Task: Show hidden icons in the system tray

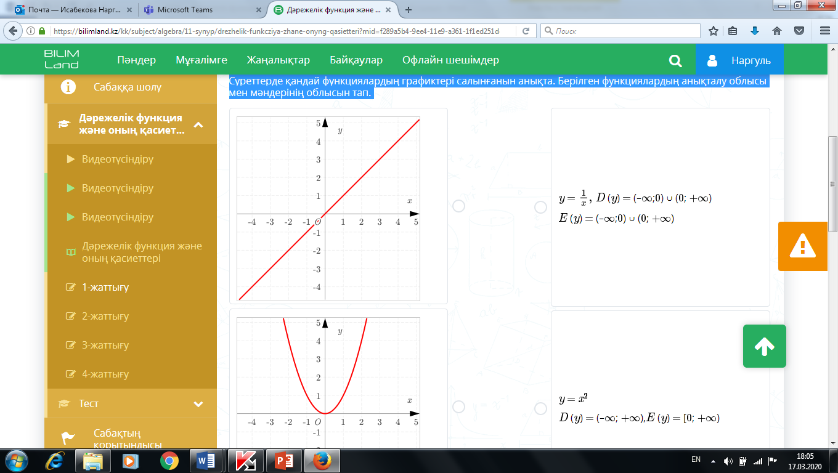Action: 714,460
